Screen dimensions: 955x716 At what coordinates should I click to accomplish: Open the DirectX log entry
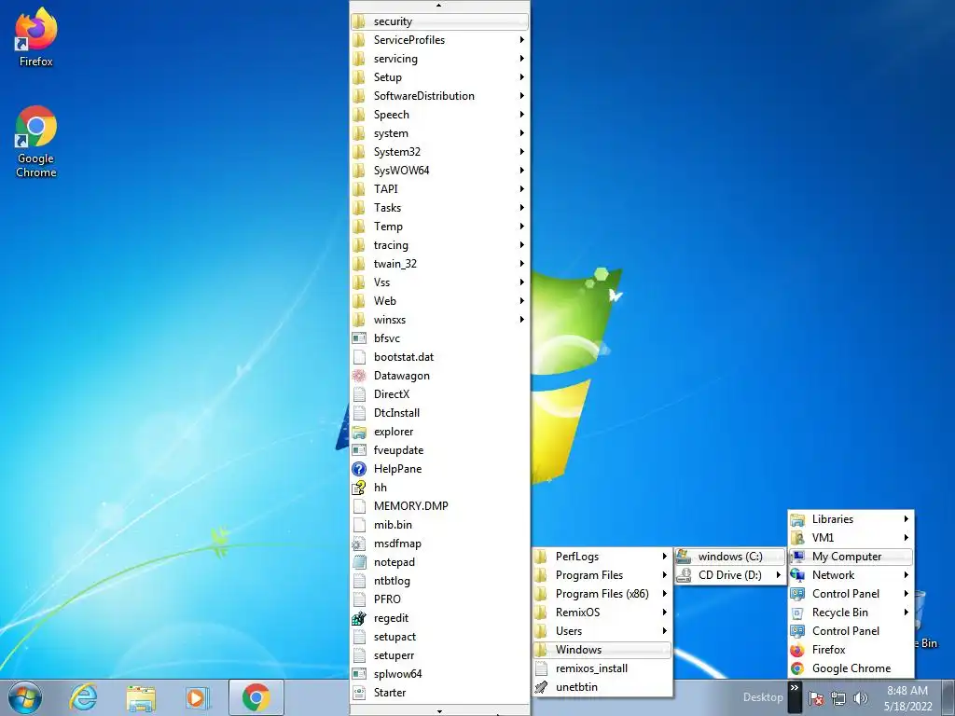(439, 394)
